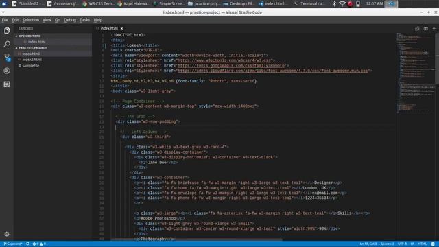Click the Wi-Fi icon in the system tray

click(342, 3)
